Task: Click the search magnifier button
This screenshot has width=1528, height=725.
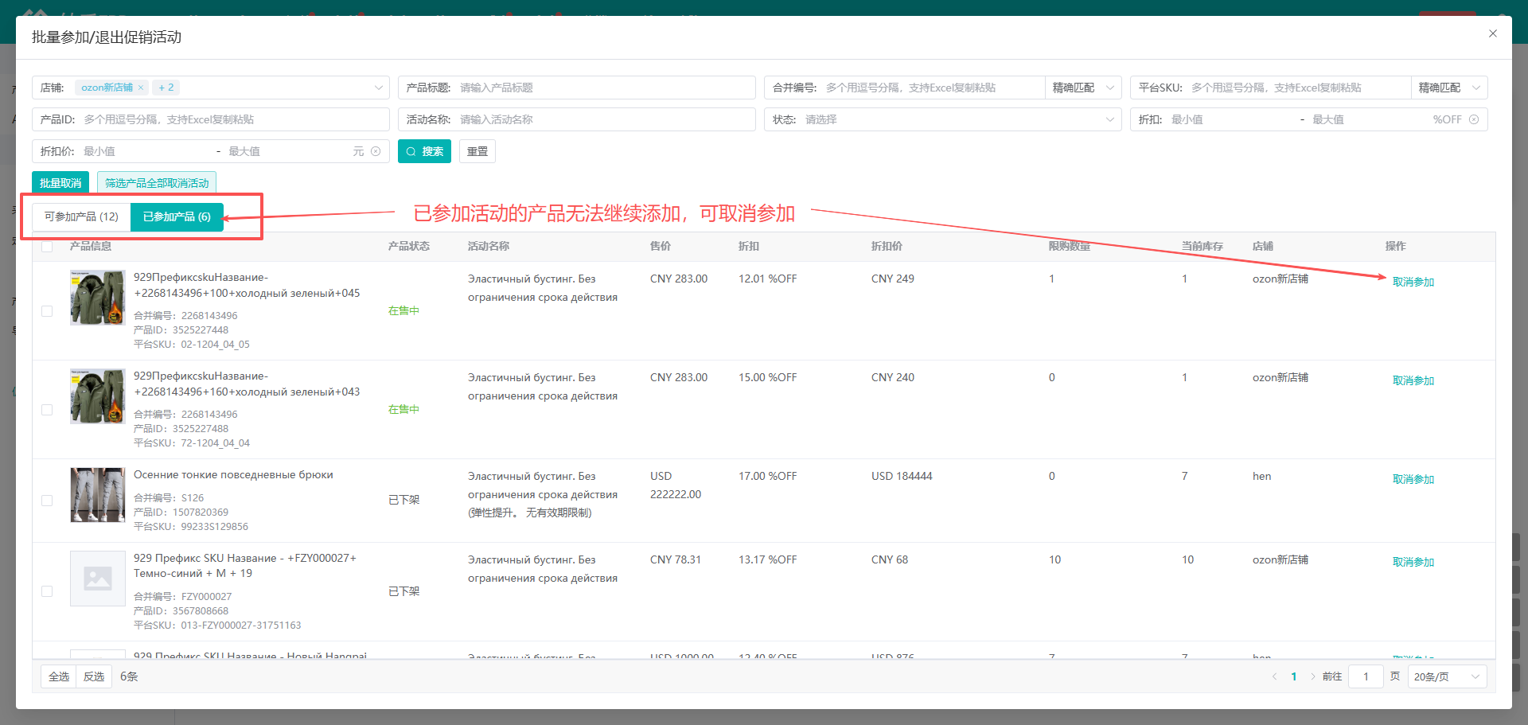Action: coord(424,151)
